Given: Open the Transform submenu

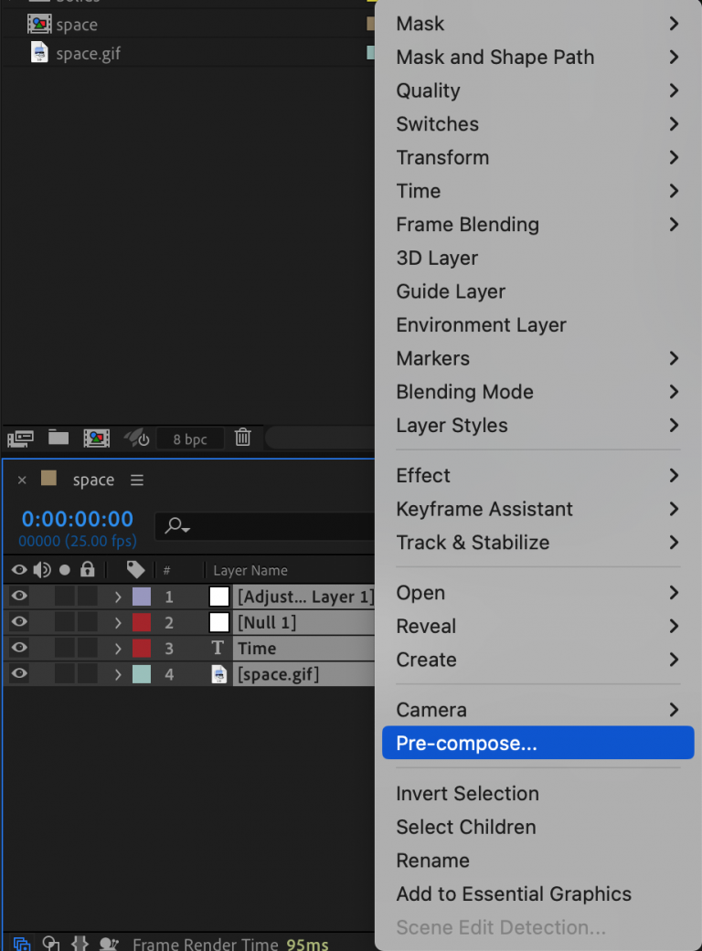Looking at the screenshot, I should [442, 157].
